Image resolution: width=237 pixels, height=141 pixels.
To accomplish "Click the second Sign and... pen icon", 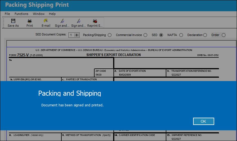I will click(79, 21).
